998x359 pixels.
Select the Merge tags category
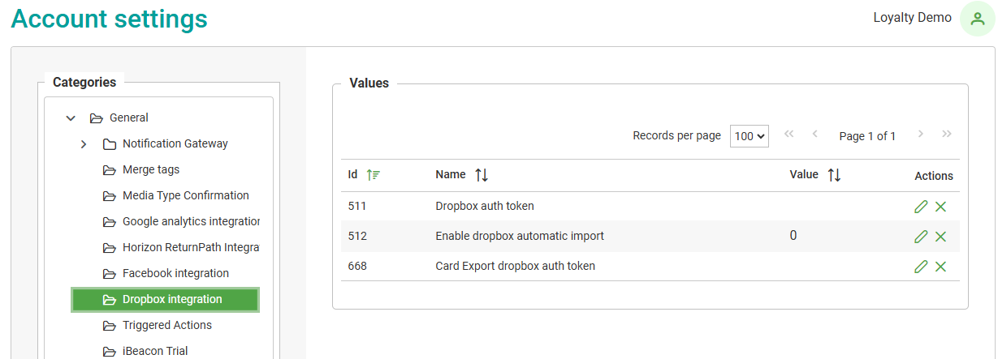(150, 170)
